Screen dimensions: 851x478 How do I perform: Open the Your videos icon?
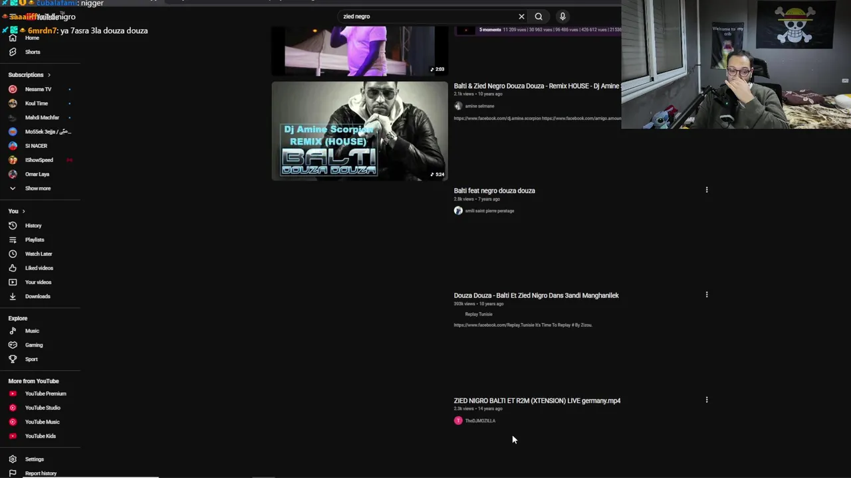[x=13, y=282]
